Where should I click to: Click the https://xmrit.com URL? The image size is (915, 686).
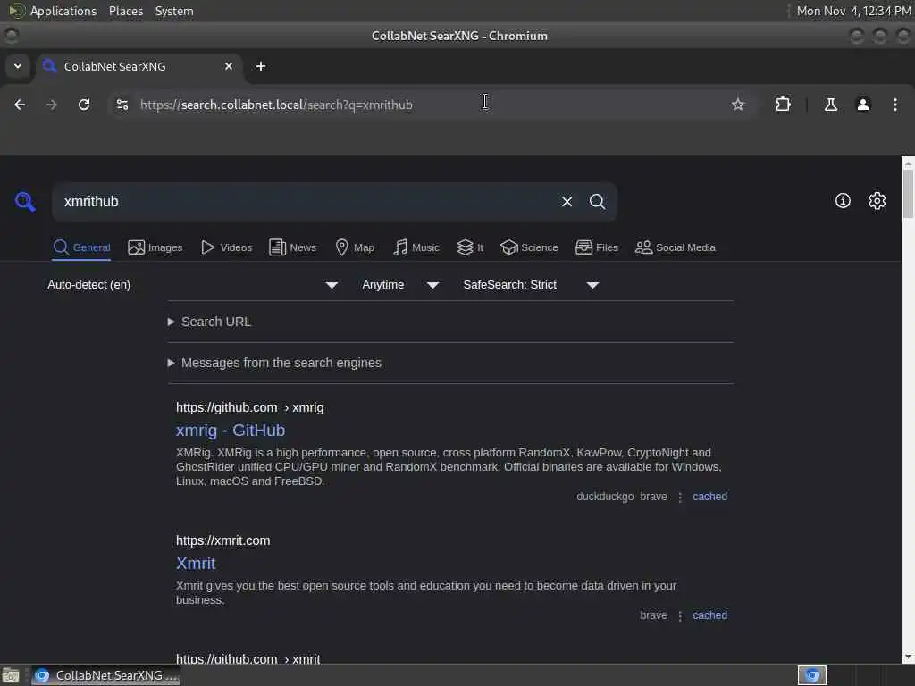click(222, 540)
